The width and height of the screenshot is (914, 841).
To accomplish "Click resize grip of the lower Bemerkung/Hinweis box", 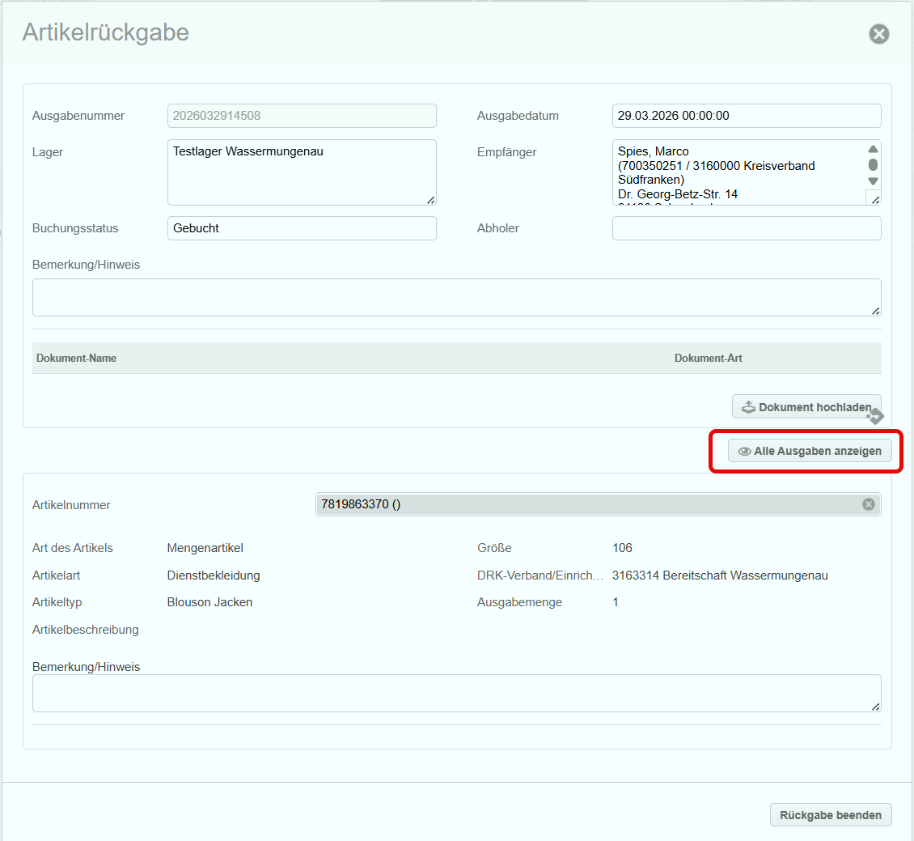I will tap(875, 706).
